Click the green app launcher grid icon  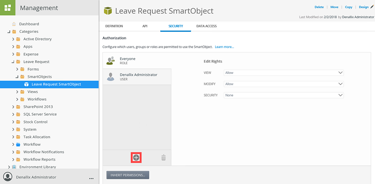point(7,7)
